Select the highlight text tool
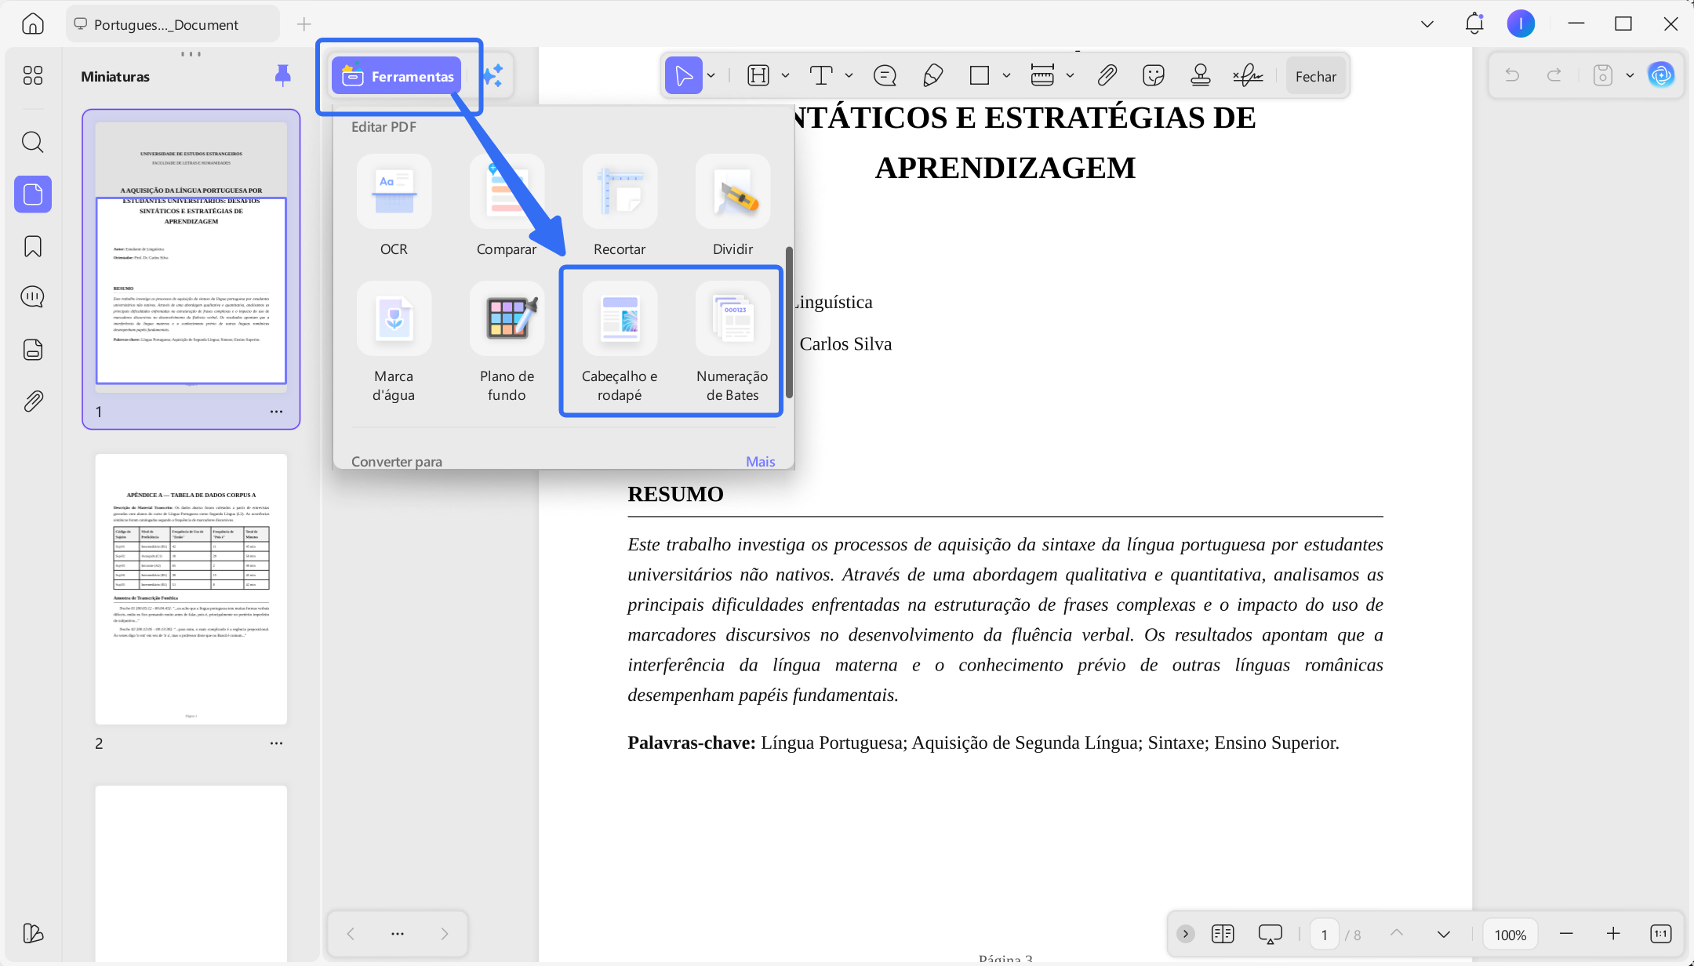The height and width of the screenshot is (966, 1694). 758,75
